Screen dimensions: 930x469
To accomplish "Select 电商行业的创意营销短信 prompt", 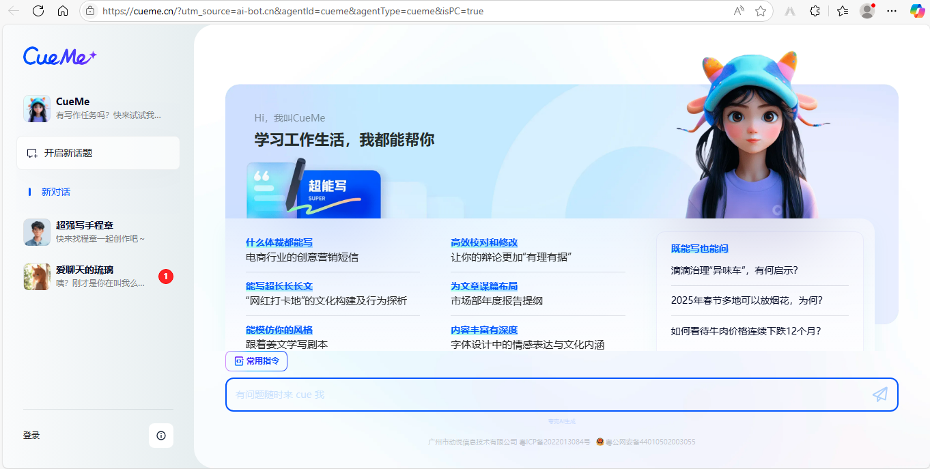I will click(302, 257).
